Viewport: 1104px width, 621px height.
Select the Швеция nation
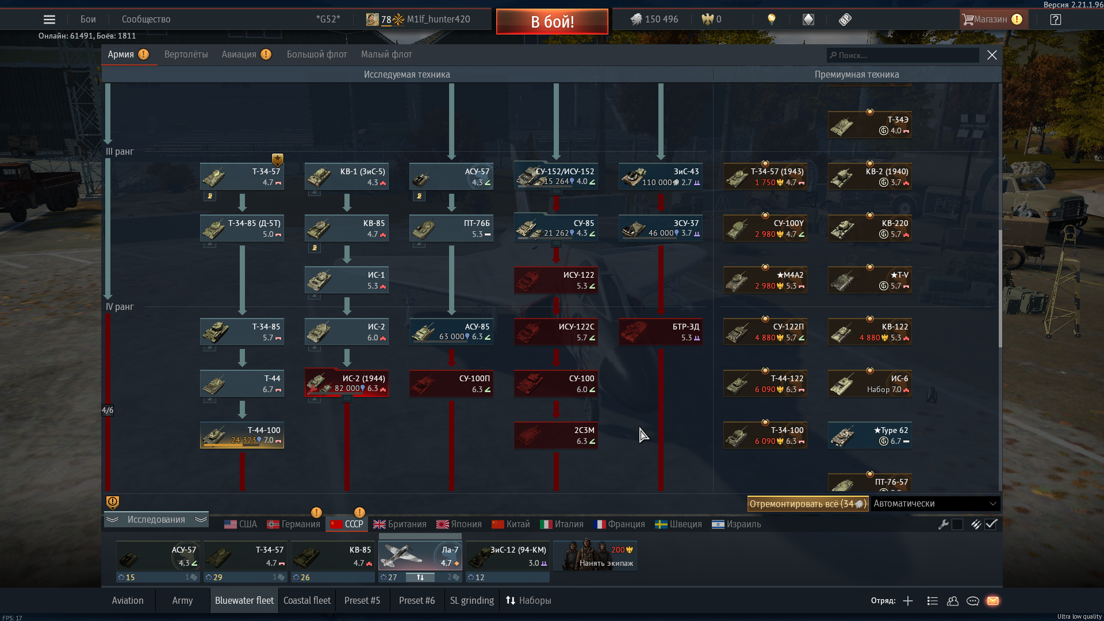pyautogui.click(x=678, y=524)
